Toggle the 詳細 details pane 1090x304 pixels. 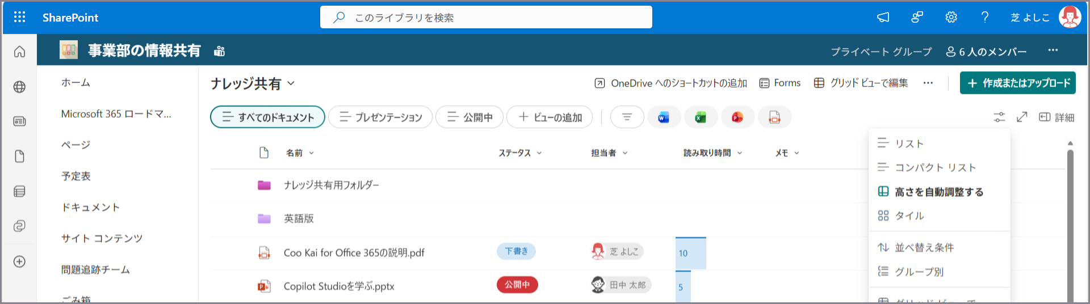pyautogui.click(x=1057, y=117)
